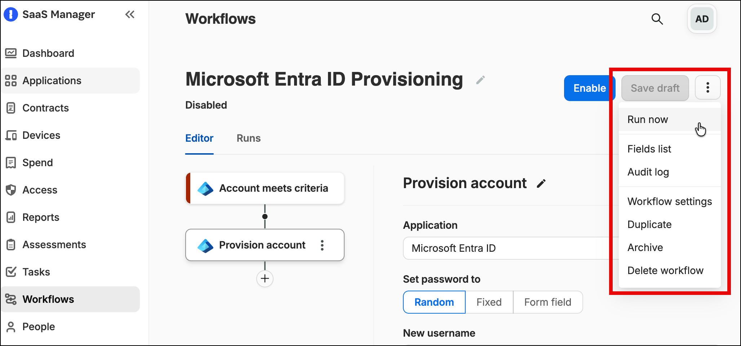
Task: Go to Dashboard in sidebar
Action: click(70, 53)
